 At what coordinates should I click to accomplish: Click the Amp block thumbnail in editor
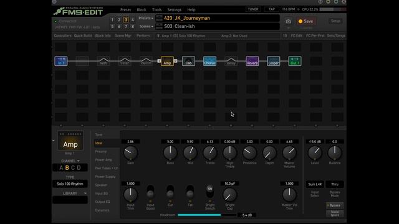click(x=70, y=141)
